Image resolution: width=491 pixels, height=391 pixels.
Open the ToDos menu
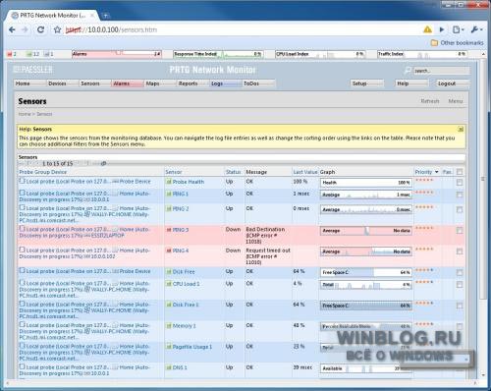[x=258, y=84]
